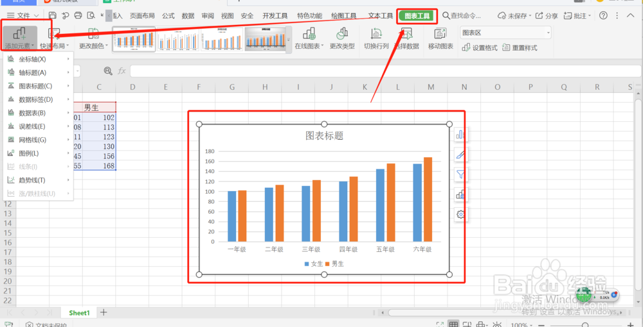This screenshot has width=643, height=327.
Task: Select column header G
Action: click(231, 87)
